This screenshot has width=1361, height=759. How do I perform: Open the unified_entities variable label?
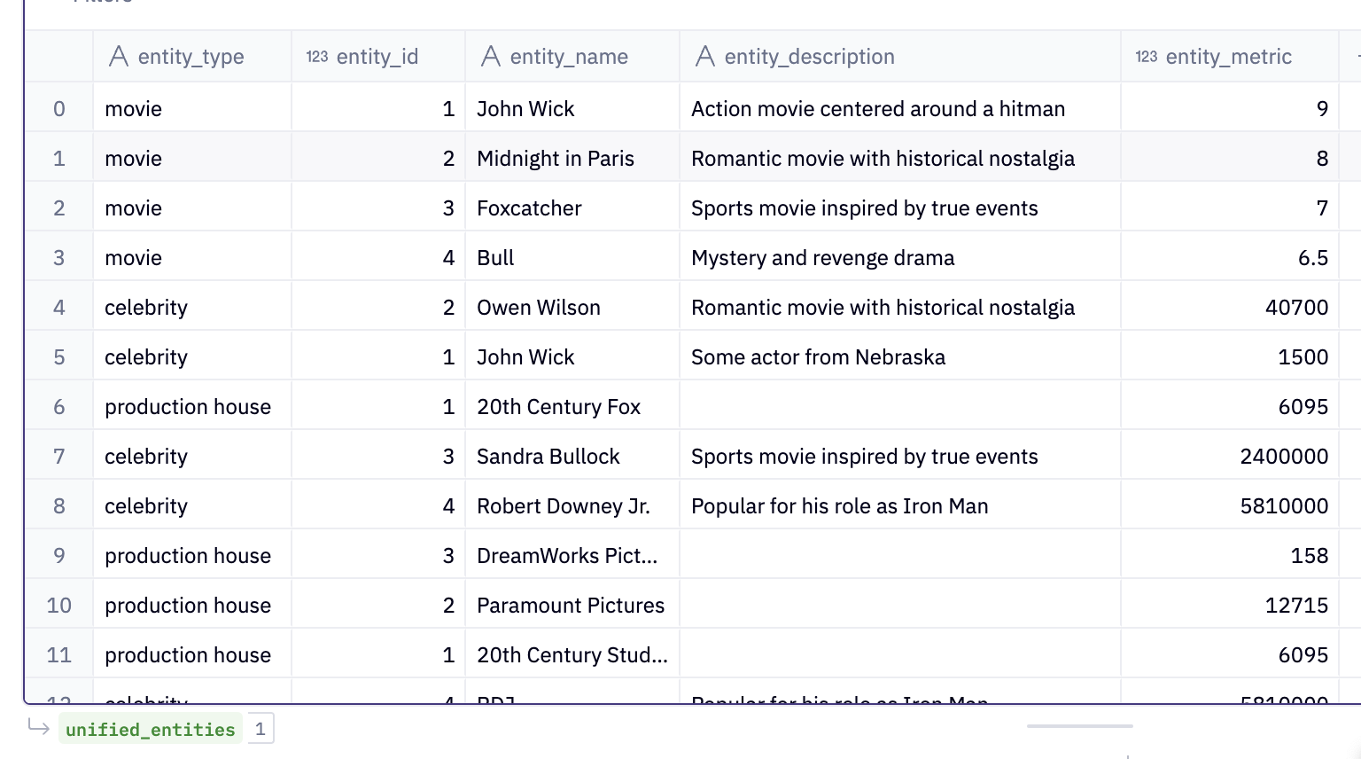pyautogui.click(x=151, y=729)
